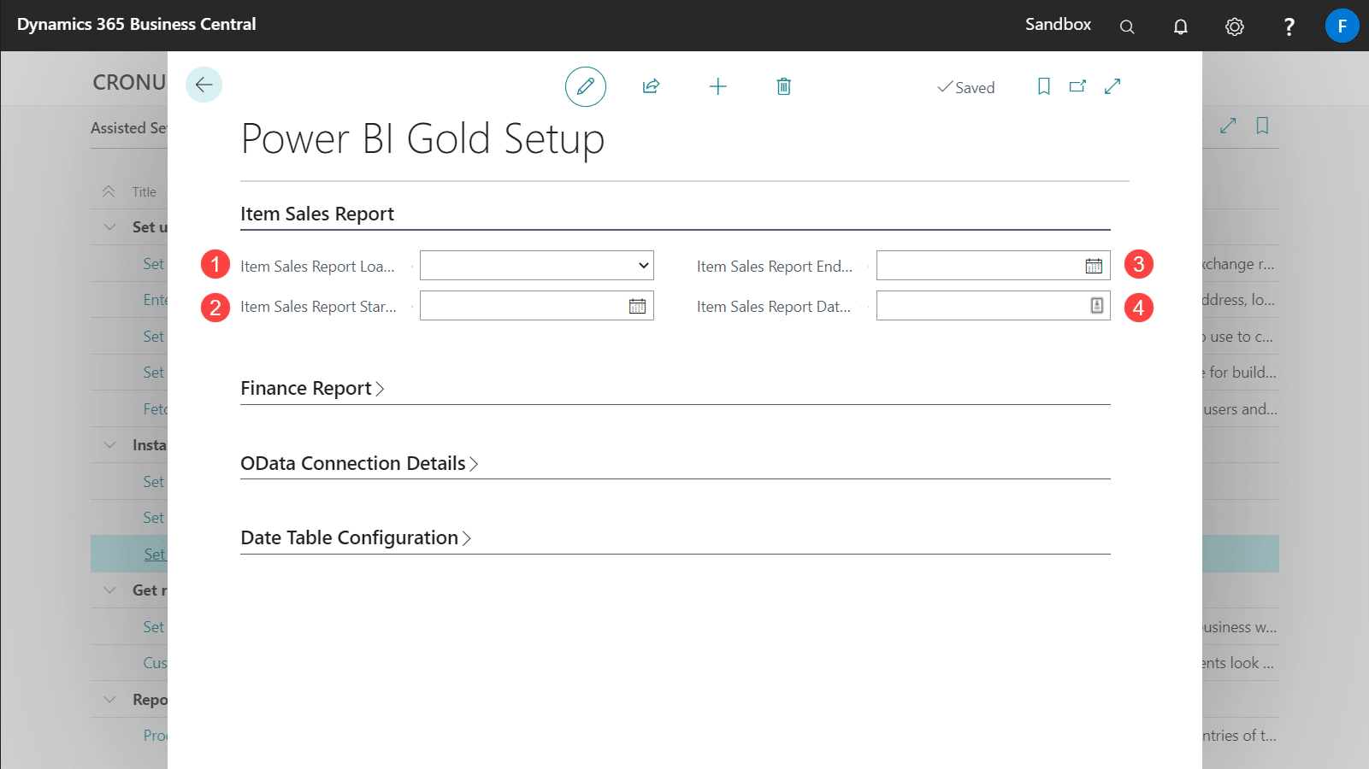Expand the Finance Report section

pyautogui.click(x=312, y=389)
